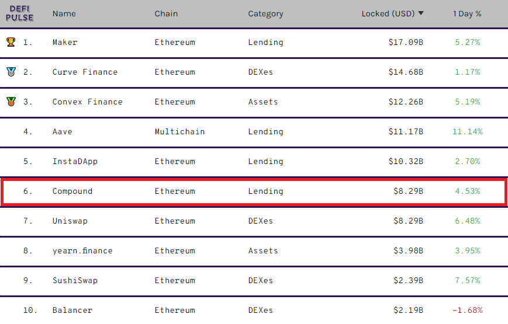This screenshot has width=508, height=324.
Task: Click Compound in the highlighted row
Action: 72,191
